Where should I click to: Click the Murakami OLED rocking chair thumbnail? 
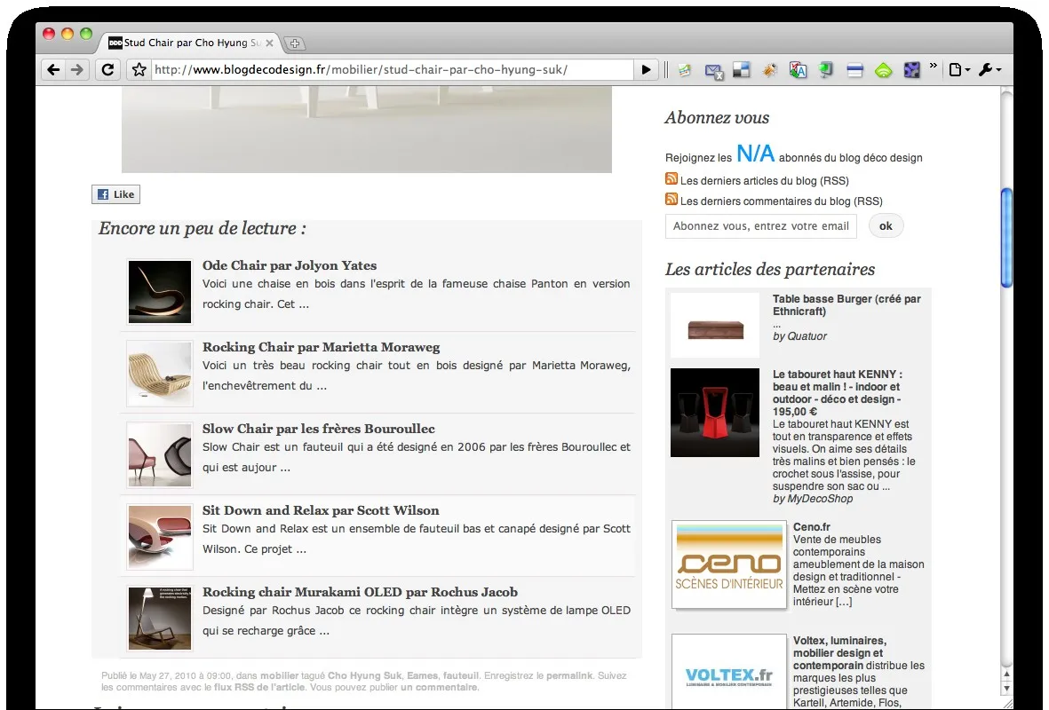(160, 619)
